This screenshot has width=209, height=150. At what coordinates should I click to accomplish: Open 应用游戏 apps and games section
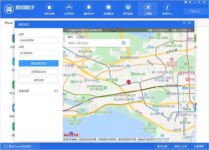pos(69,9)
